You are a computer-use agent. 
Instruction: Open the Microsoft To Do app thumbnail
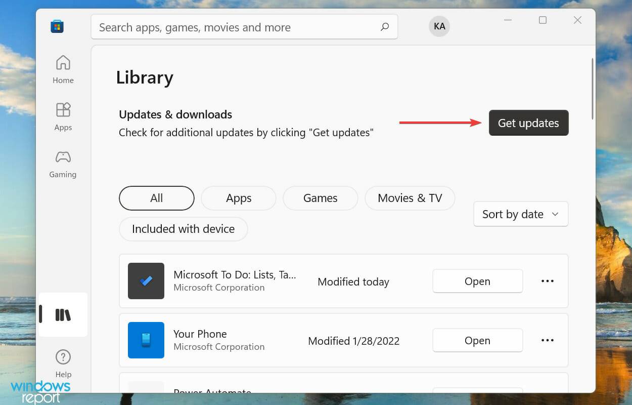[146, 280]
